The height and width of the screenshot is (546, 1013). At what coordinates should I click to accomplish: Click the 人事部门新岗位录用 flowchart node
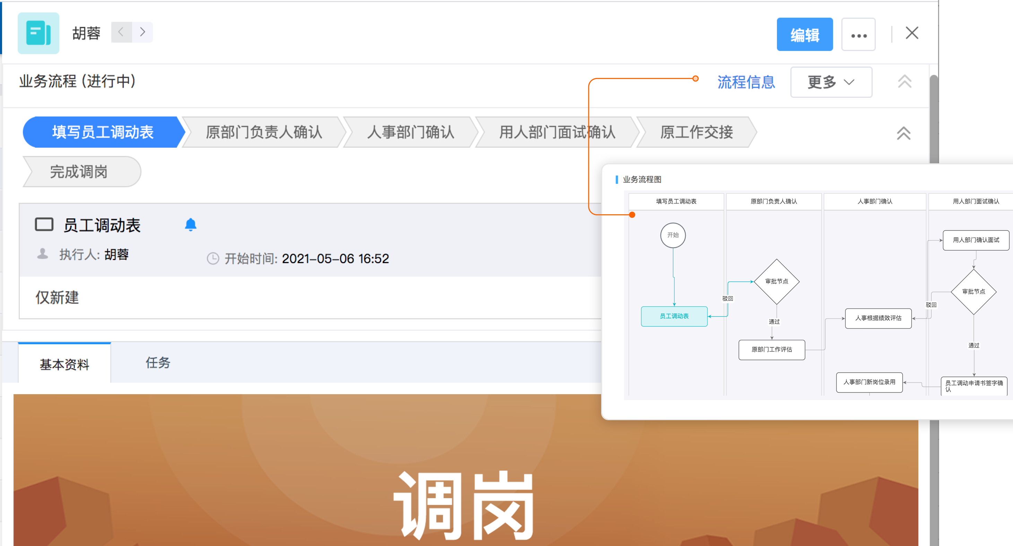pos(869,382)
